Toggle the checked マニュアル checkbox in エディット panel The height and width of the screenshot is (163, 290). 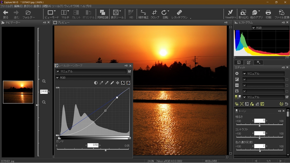point(287,97)
